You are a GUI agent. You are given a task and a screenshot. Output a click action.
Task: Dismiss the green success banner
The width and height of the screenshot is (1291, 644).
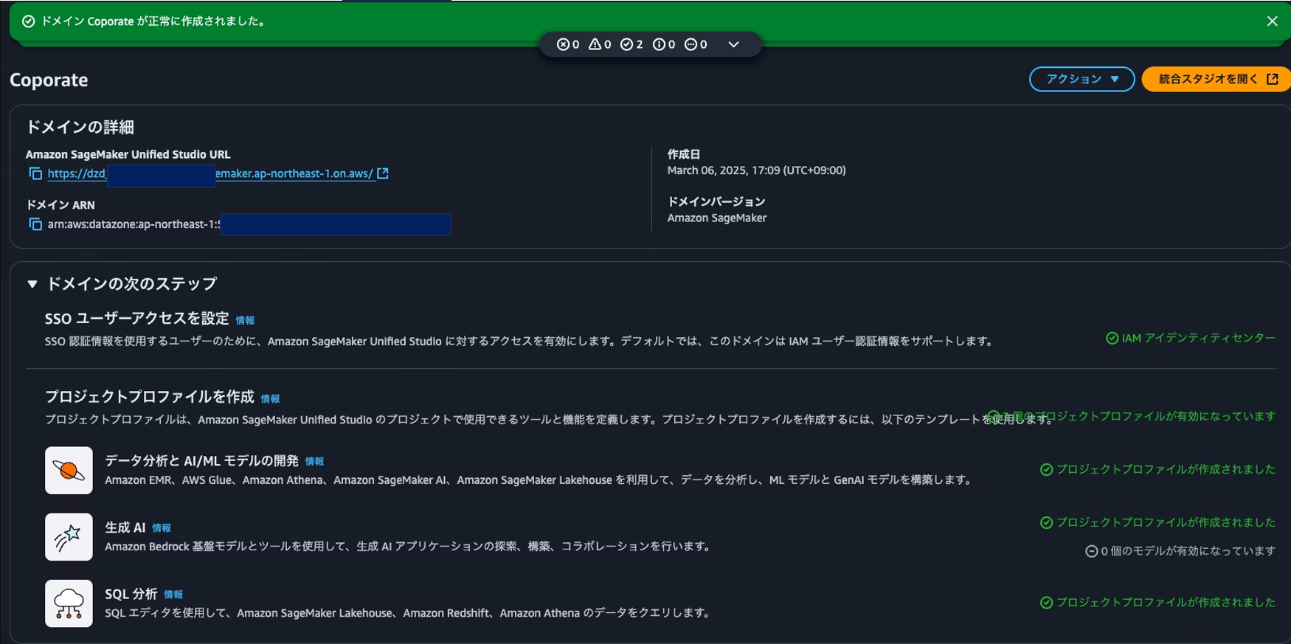pyautogui.click(x=1272, y=21)
